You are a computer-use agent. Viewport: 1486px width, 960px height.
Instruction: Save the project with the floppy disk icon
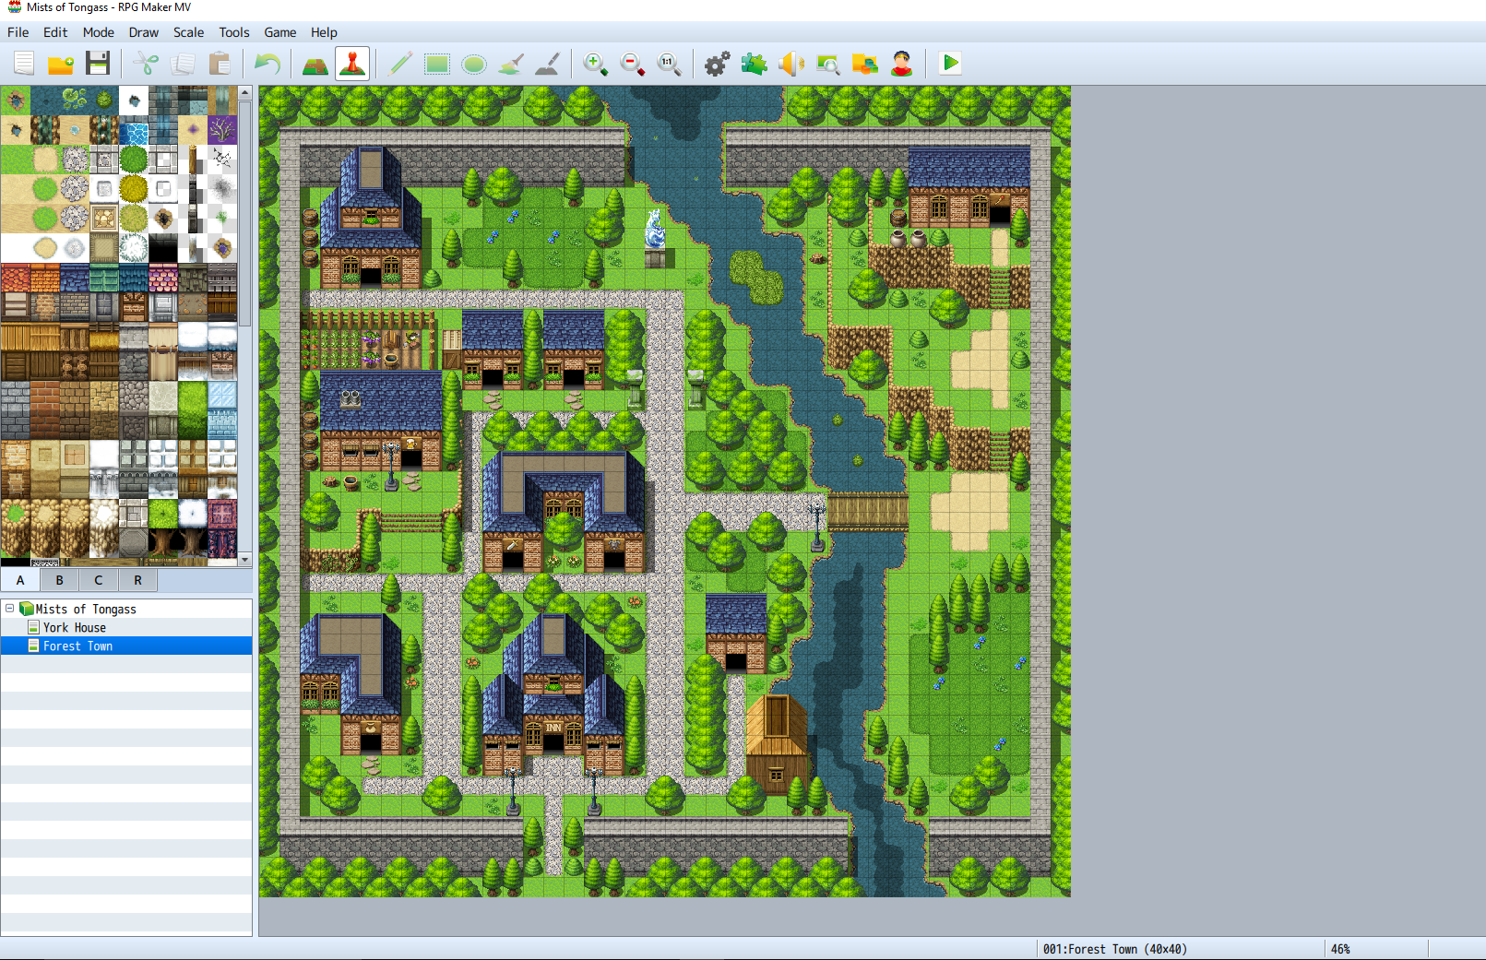(x=98, y=64)
